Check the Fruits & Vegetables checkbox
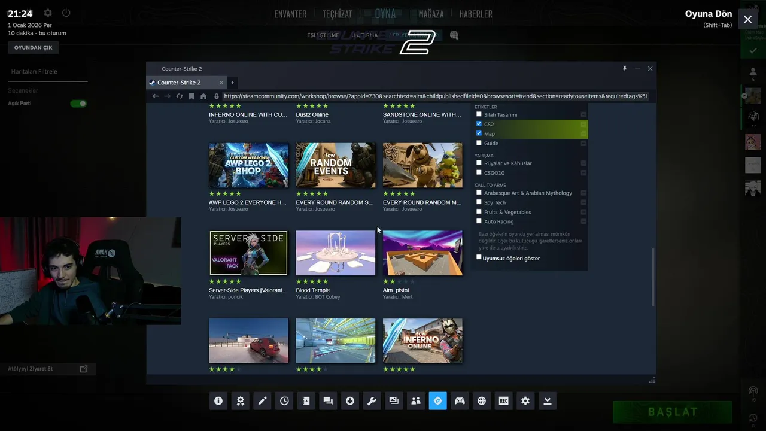The height and width of the screenshot is (431, 766). (479, 211)
